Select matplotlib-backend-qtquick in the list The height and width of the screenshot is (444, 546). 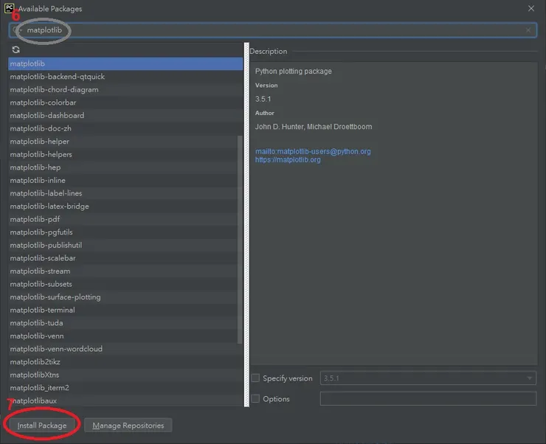tap(125, 77)
